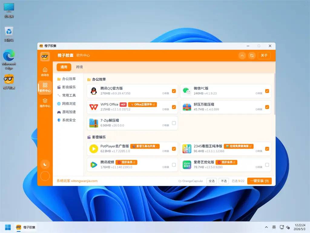Click 全选 select-all button
Viewport: 310px width, 233px height.
[x=212, y=181]
